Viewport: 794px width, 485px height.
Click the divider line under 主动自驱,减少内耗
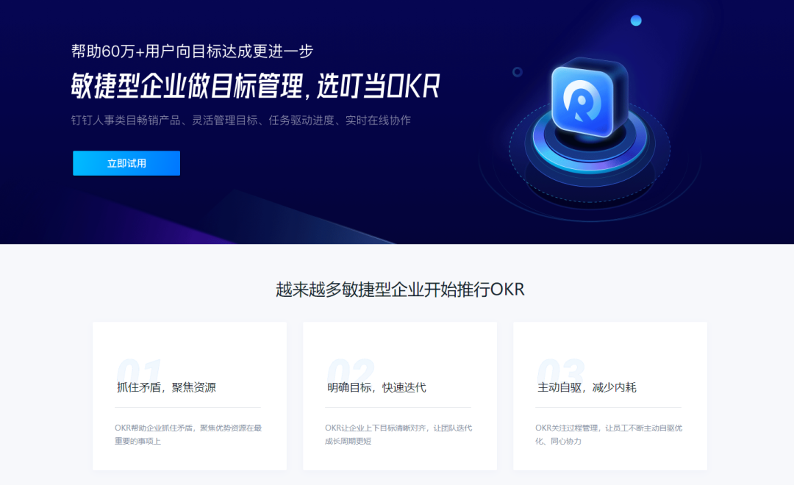[608, 407]
